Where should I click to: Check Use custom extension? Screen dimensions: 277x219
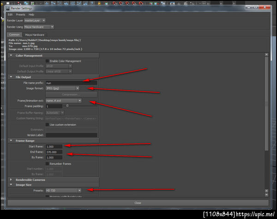[47, 125]
